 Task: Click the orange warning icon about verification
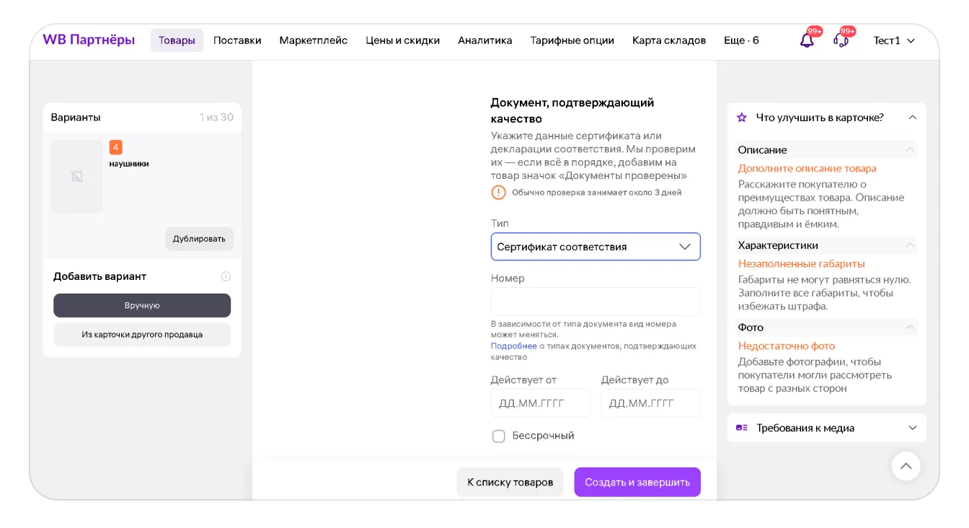click(498, 193)
